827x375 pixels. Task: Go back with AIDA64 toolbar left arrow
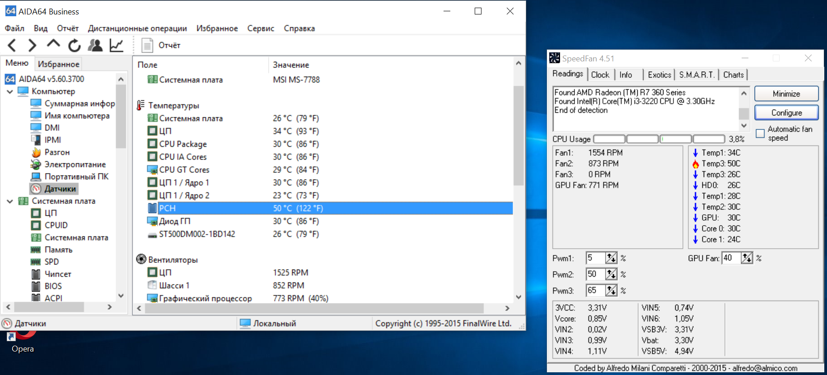(x=12, y=45)
